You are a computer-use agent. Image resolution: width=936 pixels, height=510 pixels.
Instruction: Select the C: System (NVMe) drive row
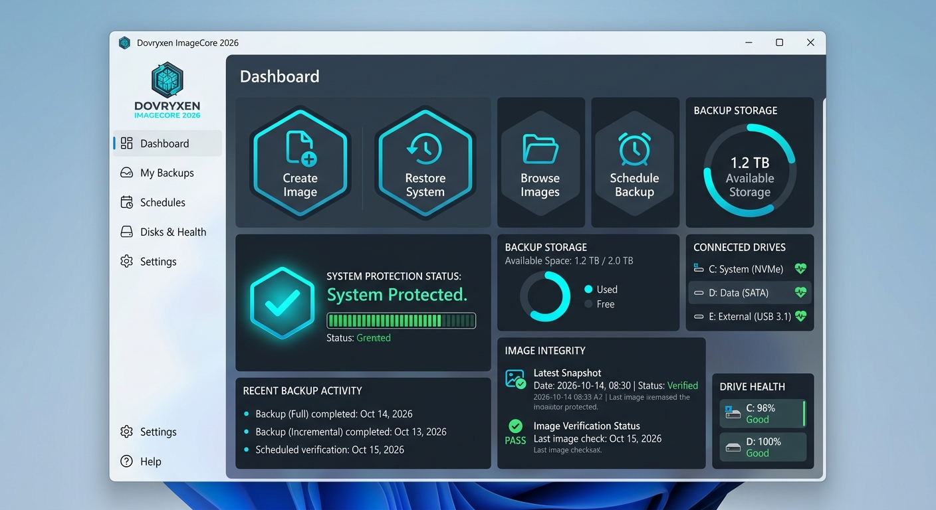coord(750,269)
